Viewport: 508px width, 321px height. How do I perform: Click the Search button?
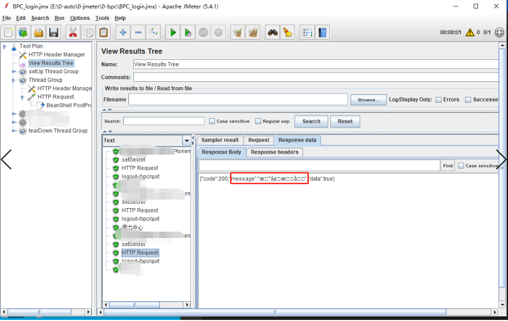pyautogui.click(x=312, y=121)
